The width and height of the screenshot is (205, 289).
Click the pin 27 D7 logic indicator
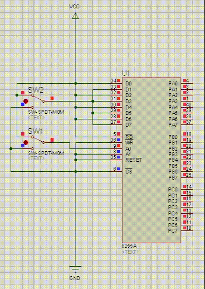pyautogui.click(x=119, y=122)
